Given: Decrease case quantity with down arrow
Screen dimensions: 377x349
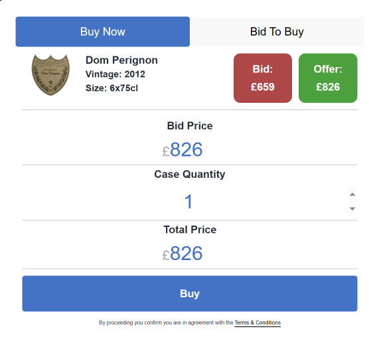Looking at the screenshot, I should click(x=352, y=208).
